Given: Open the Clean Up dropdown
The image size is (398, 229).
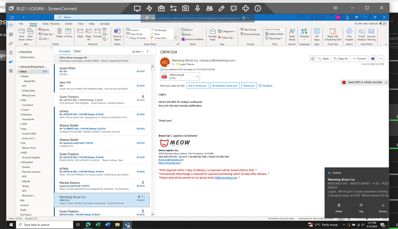Looking at the screenshot, I should (x=46, y=34).
